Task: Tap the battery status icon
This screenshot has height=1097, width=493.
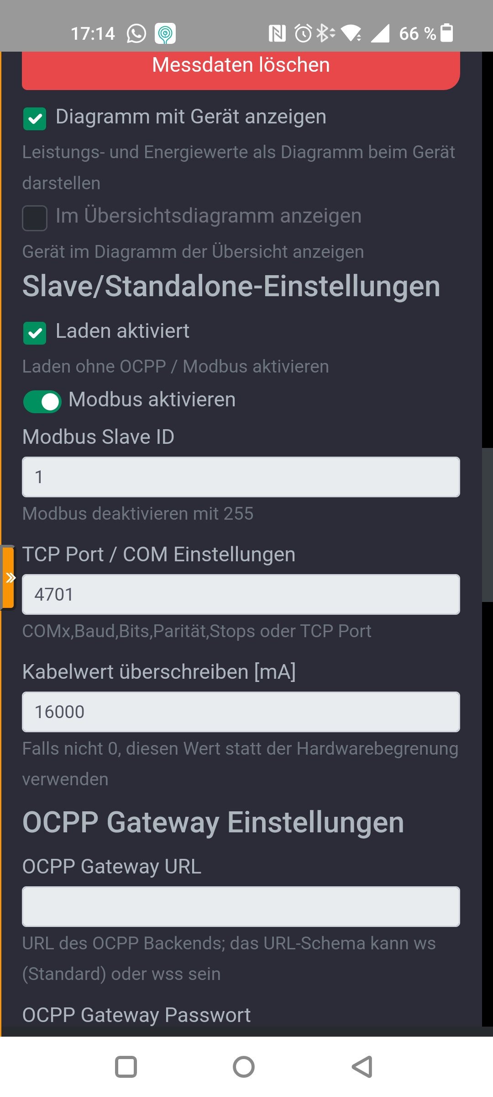Action: click(x=447, y=33)
